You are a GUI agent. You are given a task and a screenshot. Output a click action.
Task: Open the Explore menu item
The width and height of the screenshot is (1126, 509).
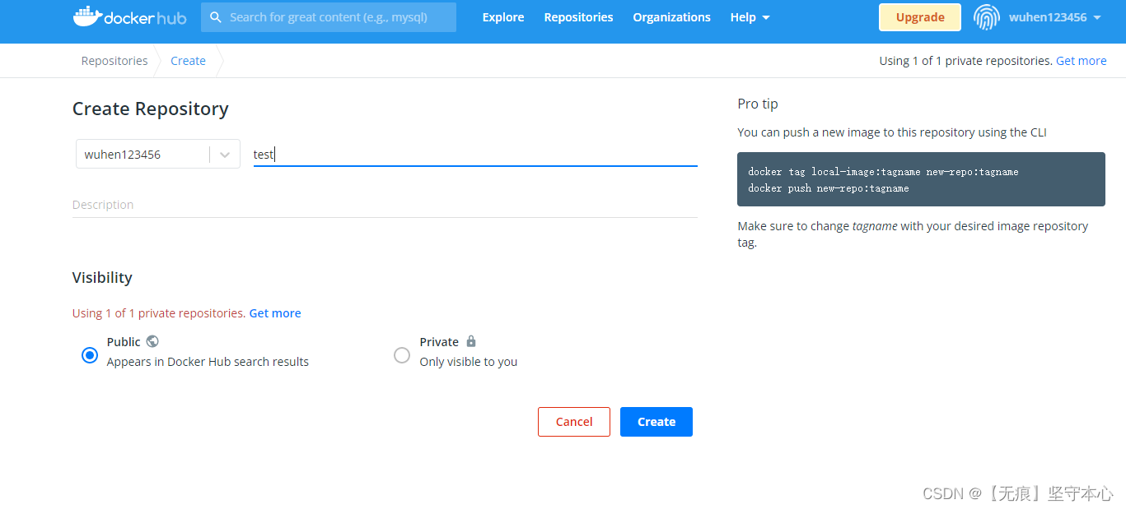[x=503, y=17]
